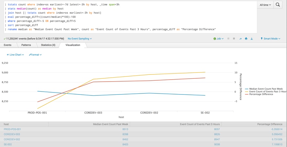Screen dimensions: 287x147
Task: Click inside the search query editor
Action: [129, 16]
